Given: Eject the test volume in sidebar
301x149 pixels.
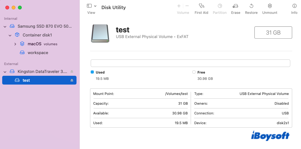Looking at the screenshot, I should coord(72,80).
